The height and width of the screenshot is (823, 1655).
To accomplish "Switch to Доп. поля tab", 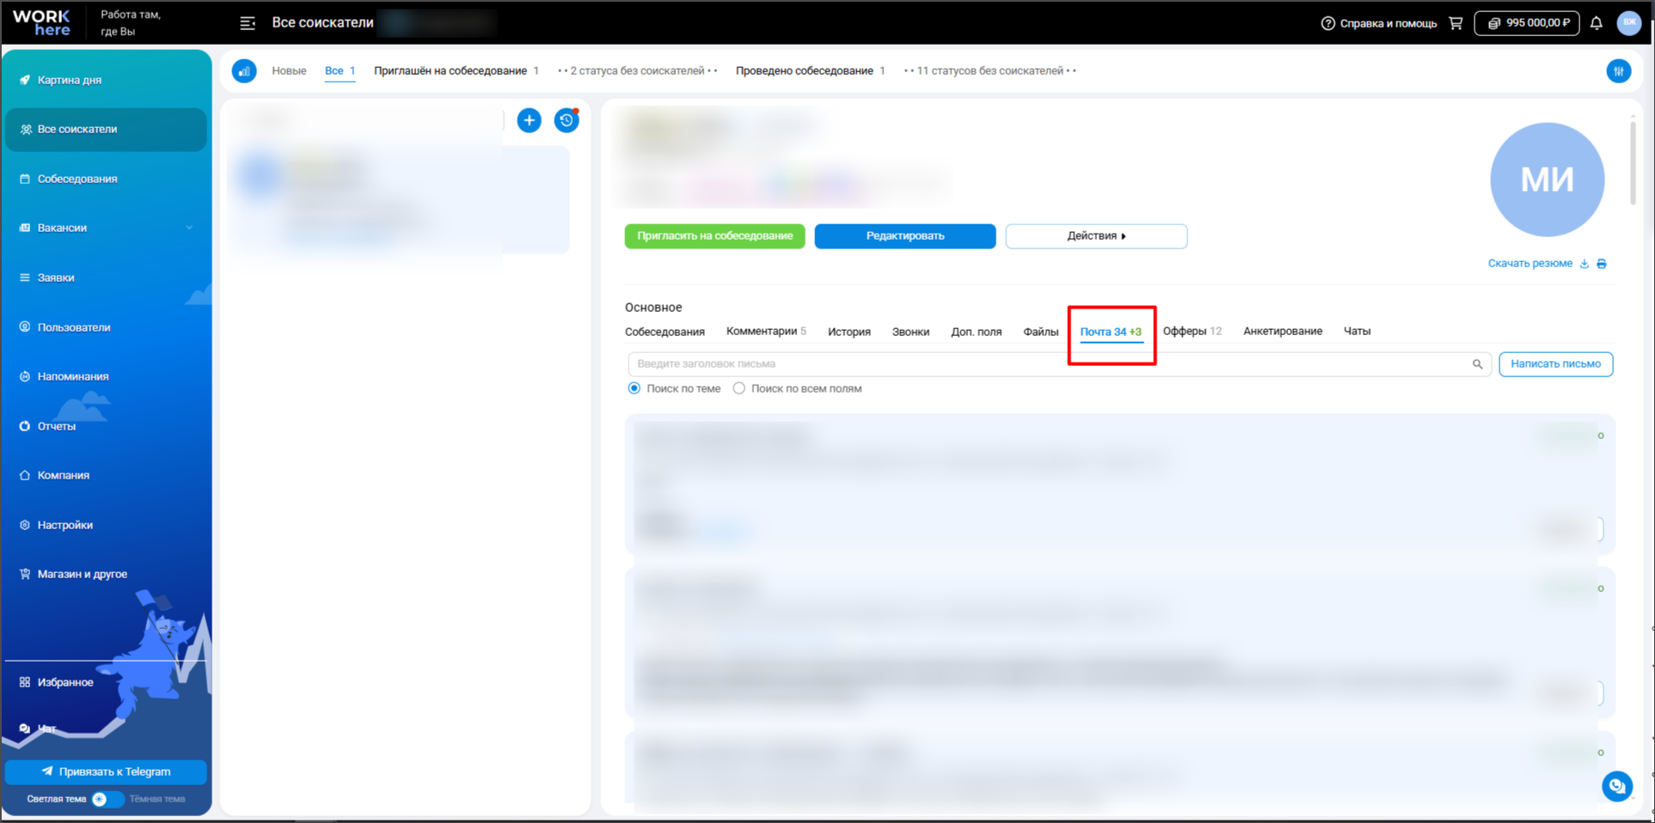I will [x=976, y=332].
